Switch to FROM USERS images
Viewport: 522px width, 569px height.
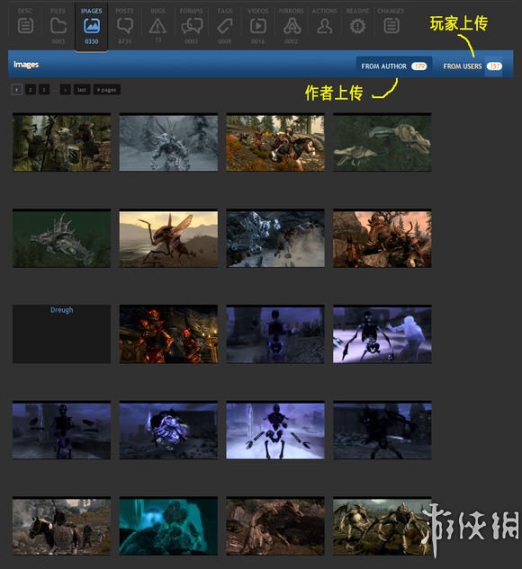(472, 67)
